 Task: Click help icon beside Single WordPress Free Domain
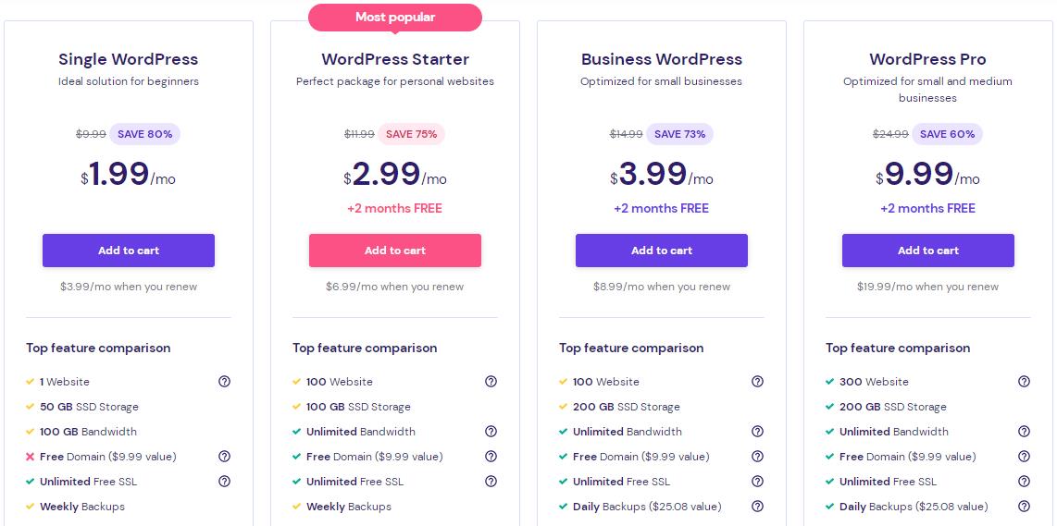pyautogui.click(x=224, y=457)
